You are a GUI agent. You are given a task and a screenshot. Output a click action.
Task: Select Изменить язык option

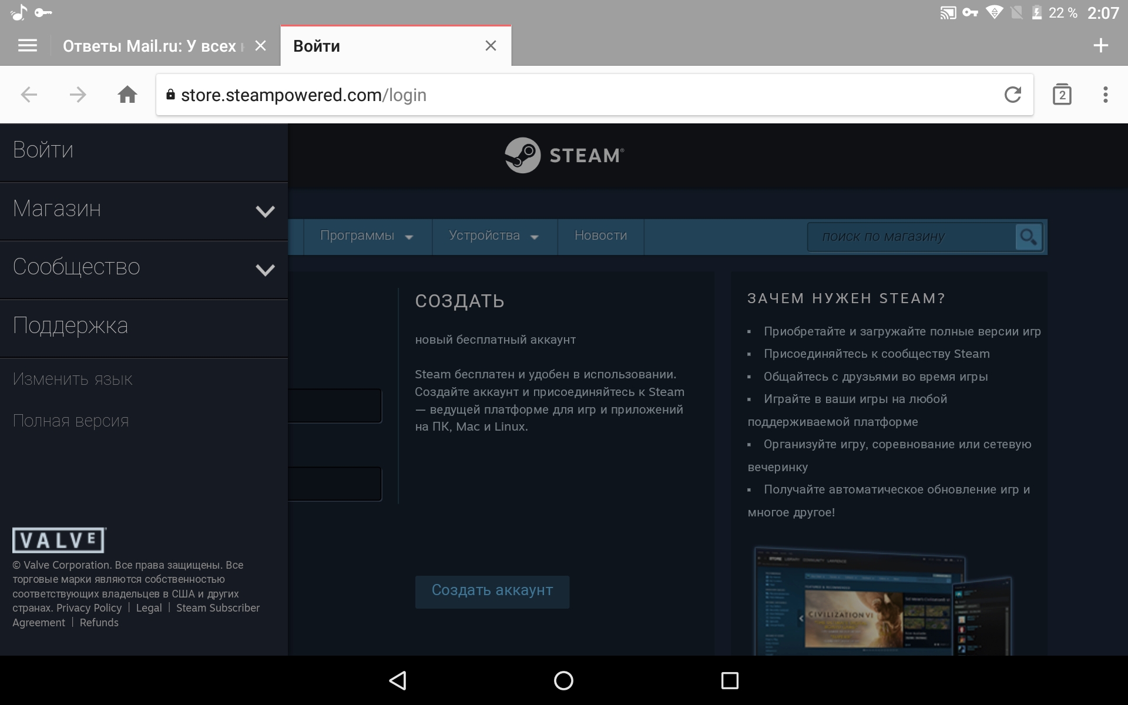[73, 380]
